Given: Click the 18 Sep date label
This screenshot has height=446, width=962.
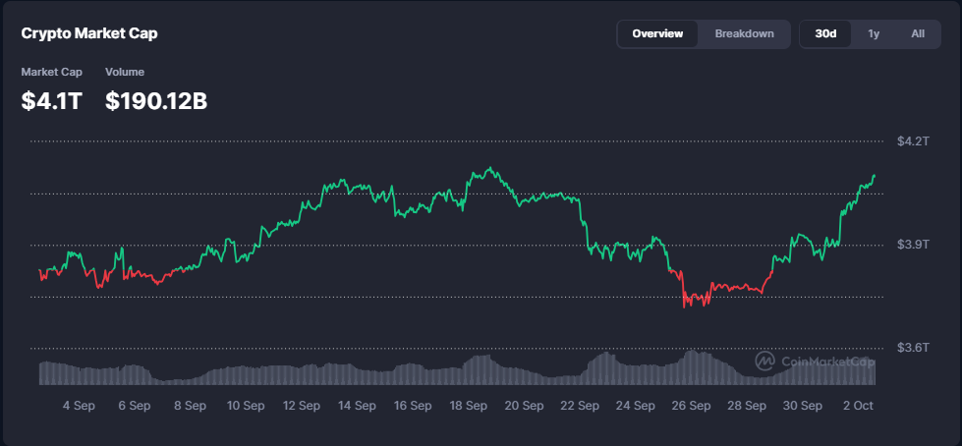Looking at the screenshot, I should 469,405.
